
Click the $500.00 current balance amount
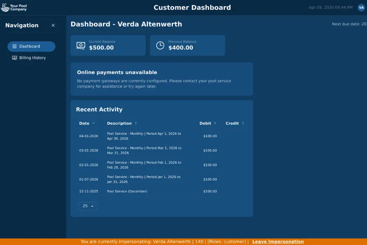tap(102, 48)
